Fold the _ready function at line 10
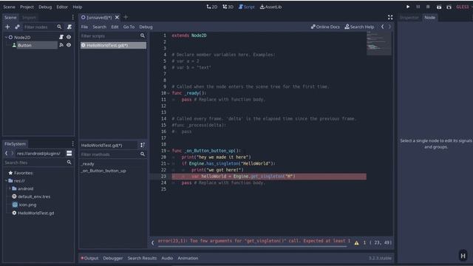This screenshot has width=473, height=266. tap(169, 93)
